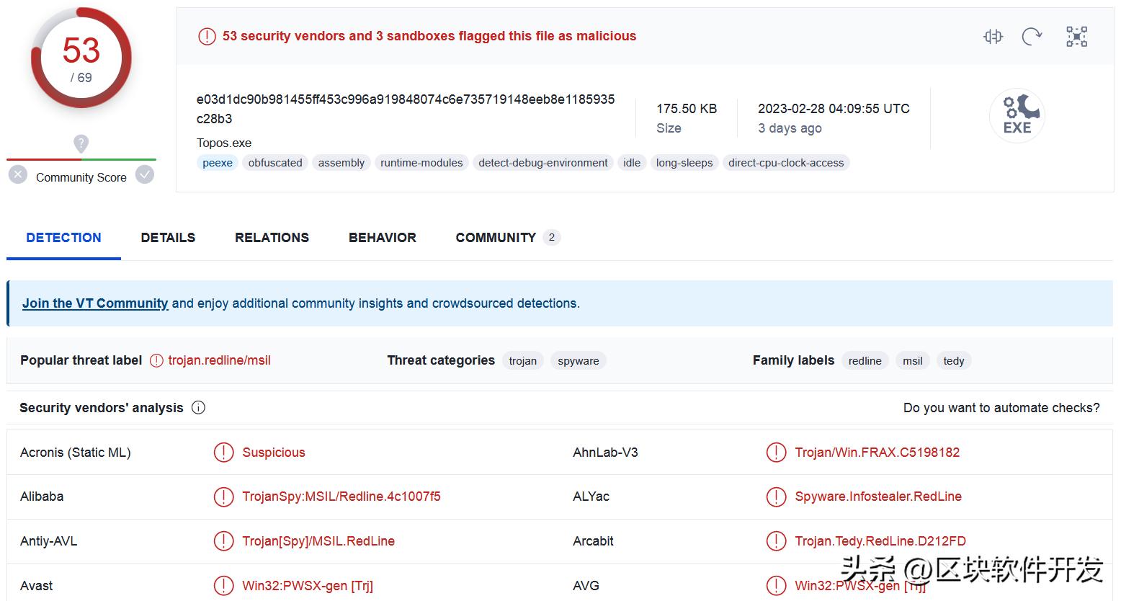
Task: Click the community score question mark icon
Action: 81,143
